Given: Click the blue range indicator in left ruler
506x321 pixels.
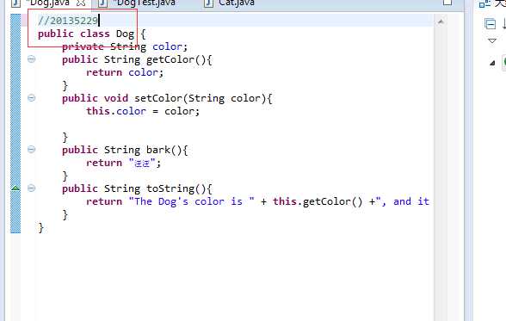Looking at the screenshot, I should click(15, 123).
